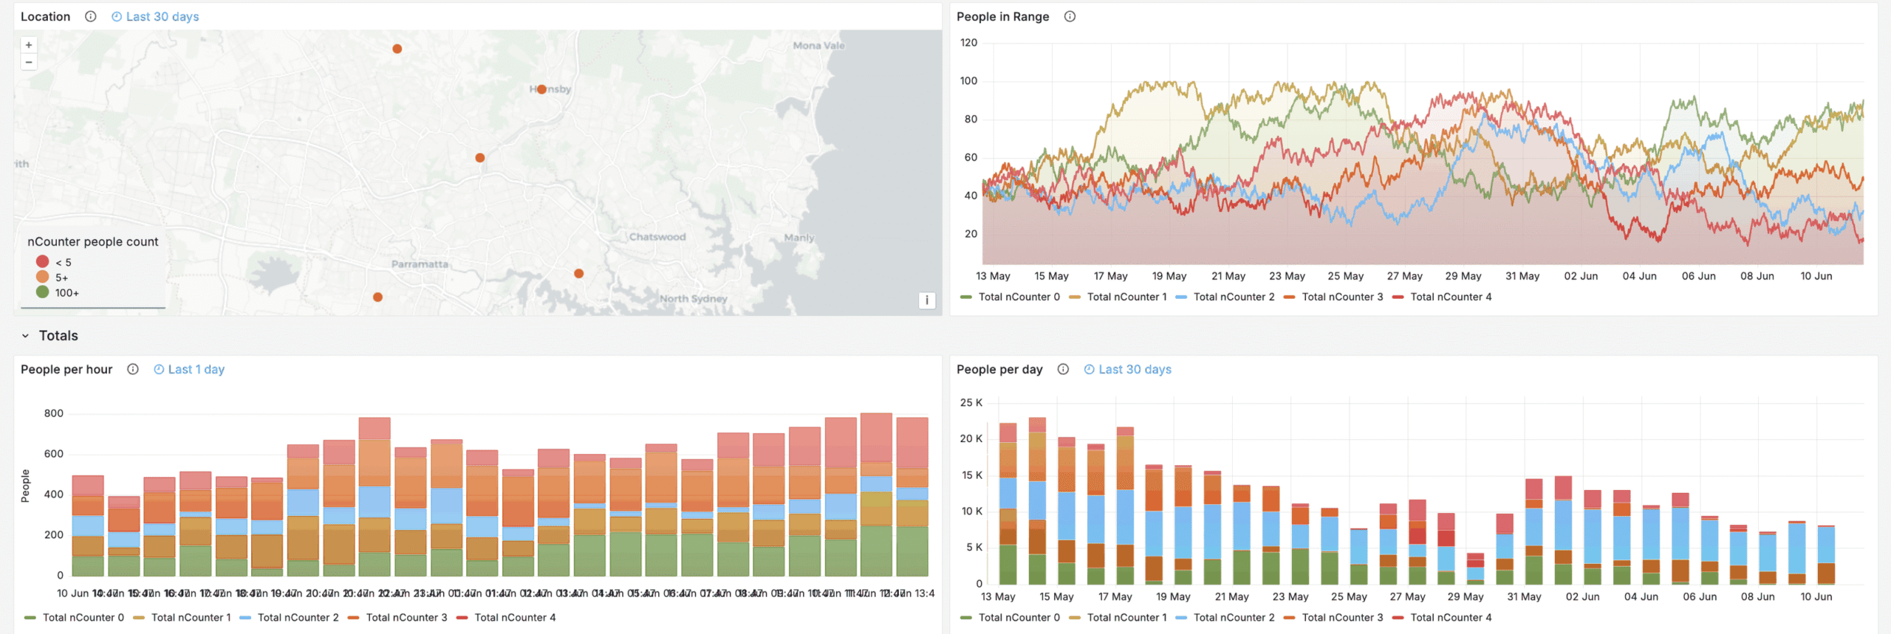1891x634 pixels.
Task: Open the Totals row title
Action: 58,336
